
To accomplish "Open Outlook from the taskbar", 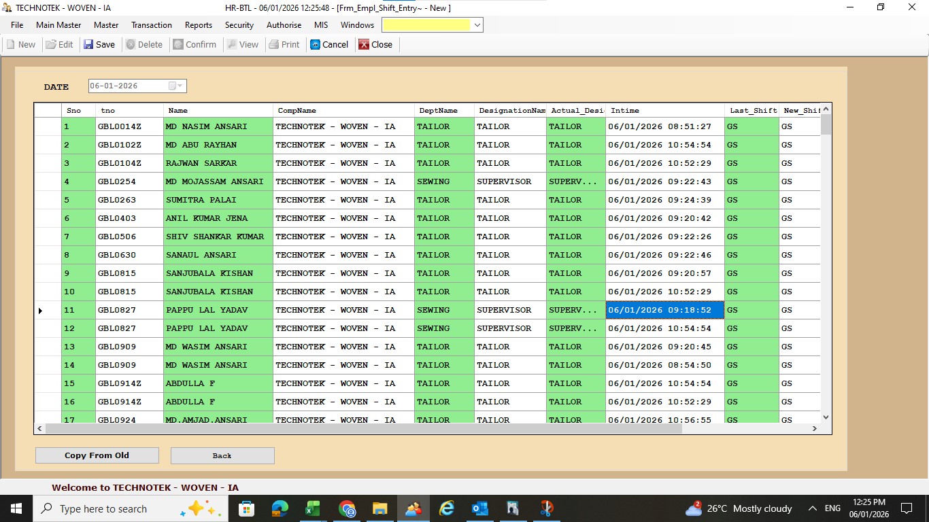I will pyautogui.click(x=480, y=508).
